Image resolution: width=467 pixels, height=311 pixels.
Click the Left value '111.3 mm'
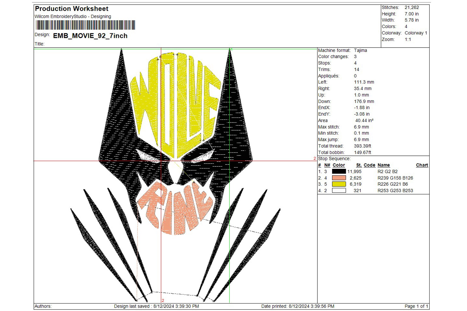[364, 82]
